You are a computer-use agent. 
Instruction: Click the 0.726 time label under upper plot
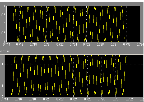pyautogui.click(x=87, y=45)
